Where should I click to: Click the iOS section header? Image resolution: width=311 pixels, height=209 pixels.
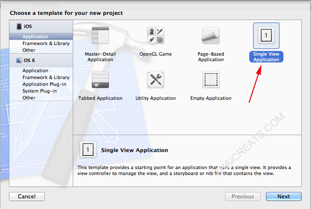[41, 26]
